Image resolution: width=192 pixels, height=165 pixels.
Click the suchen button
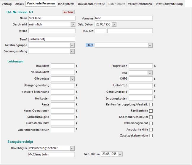[68, 12]
